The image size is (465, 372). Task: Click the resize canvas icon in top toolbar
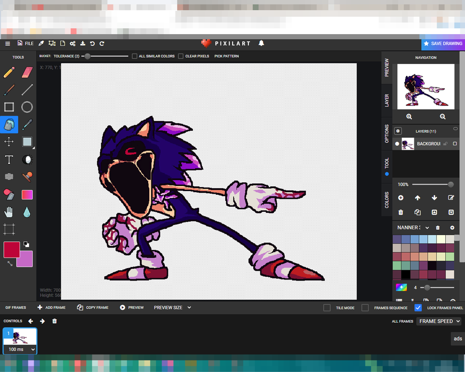[x=52, y=43]
